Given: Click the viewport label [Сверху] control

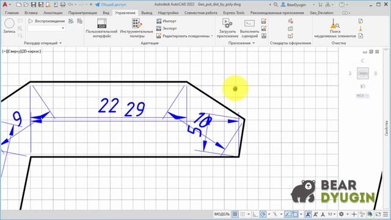Looking at the screenshot, I should [14, 51].
